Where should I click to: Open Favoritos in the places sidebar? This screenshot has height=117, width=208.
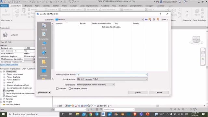[x=44, y=63]
